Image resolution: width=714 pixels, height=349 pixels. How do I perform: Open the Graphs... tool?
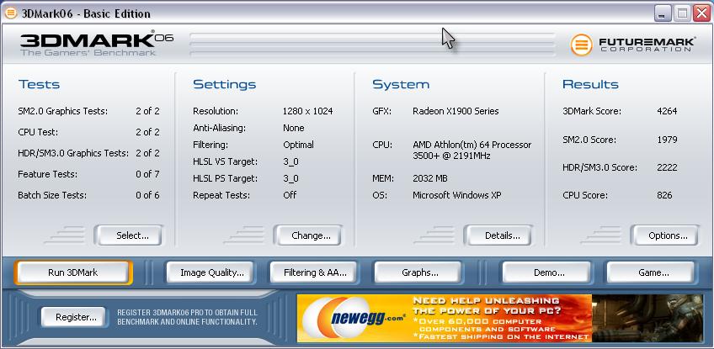pyautogui.click(x=420, y=272)
